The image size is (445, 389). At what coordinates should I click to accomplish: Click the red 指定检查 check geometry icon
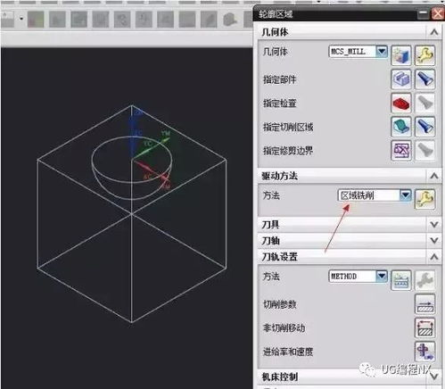(x=401, y=103)
